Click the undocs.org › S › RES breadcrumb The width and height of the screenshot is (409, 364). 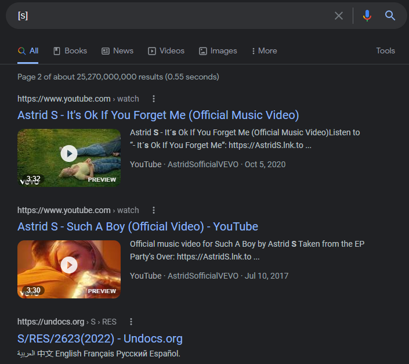click(x=67, y=322)
